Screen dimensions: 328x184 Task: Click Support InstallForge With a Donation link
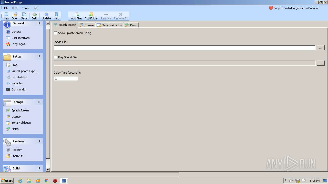294,8
